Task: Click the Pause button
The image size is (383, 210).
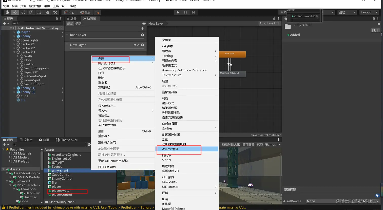Action: point(185,12)
